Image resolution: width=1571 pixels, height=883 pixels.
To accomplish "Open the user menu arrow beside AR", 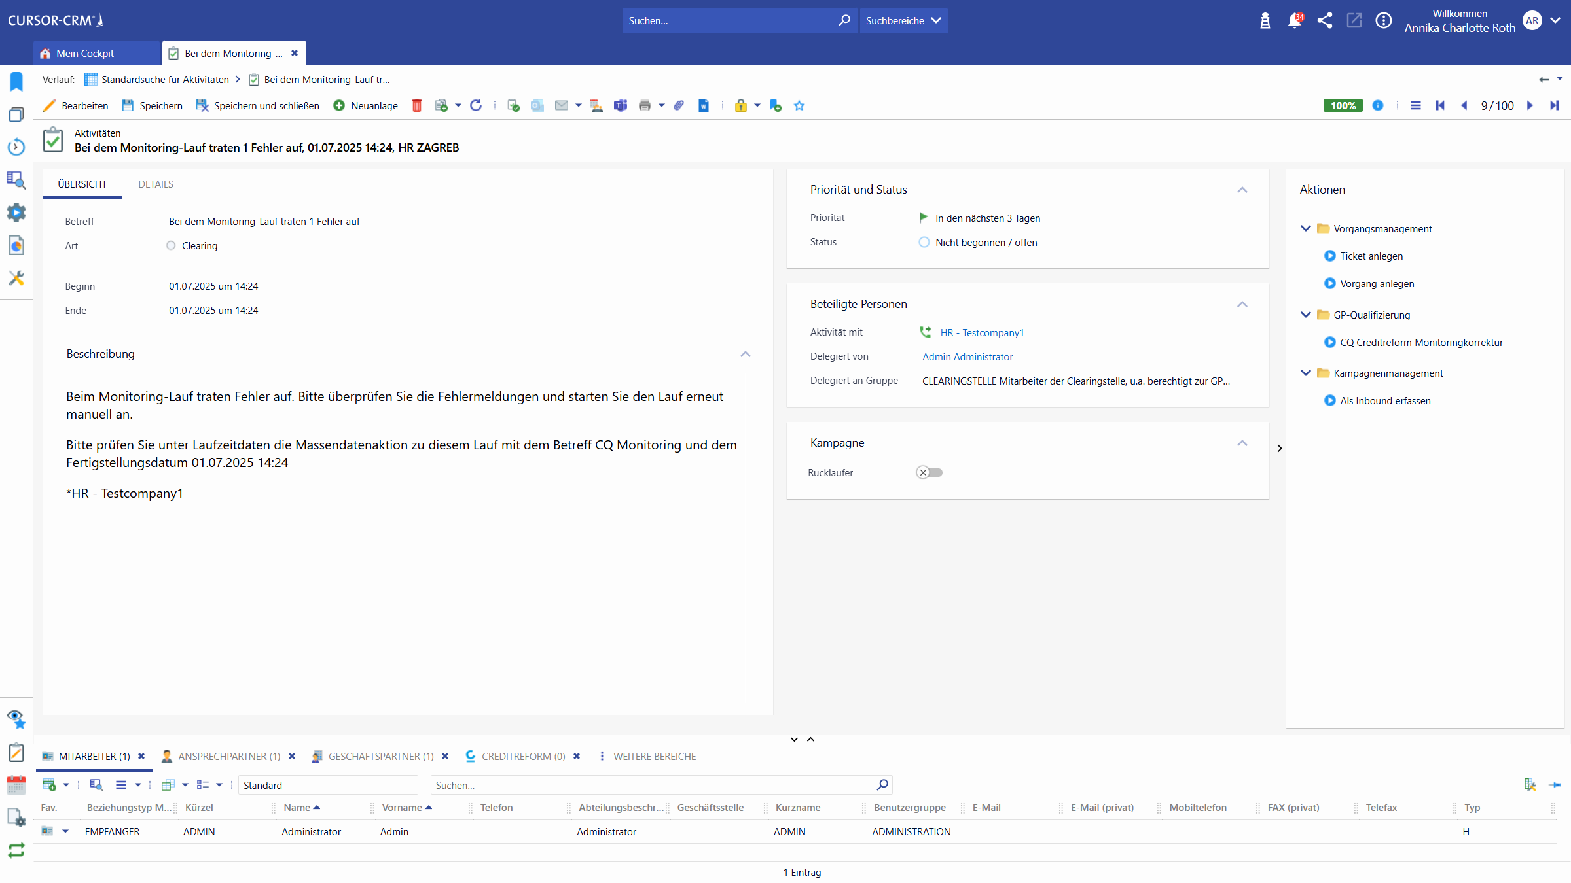I will (1556, 20).
